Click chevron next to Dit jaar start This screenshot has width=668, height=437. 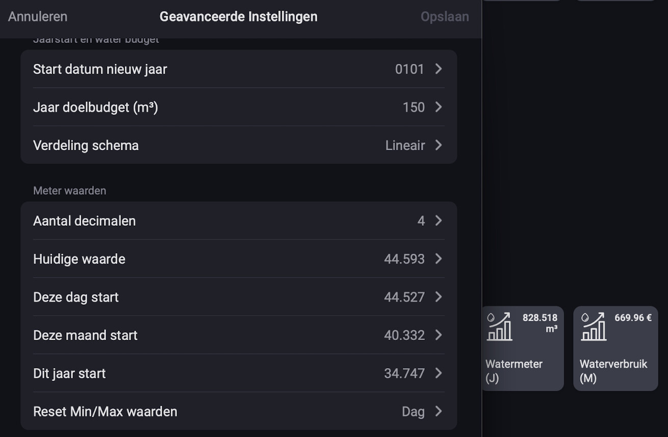[x=439, y=373]
